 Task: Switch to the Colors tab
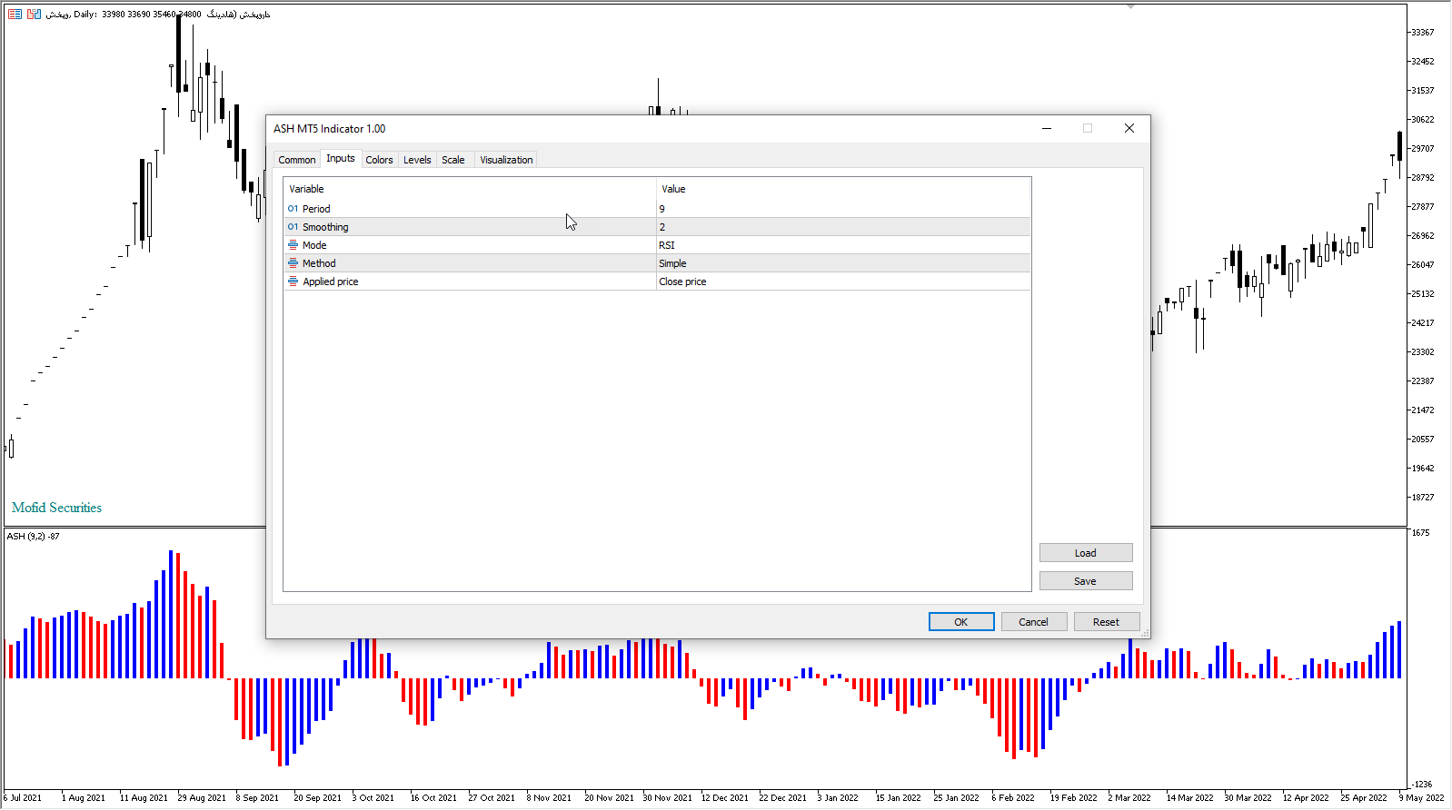(x=379, y=160)
